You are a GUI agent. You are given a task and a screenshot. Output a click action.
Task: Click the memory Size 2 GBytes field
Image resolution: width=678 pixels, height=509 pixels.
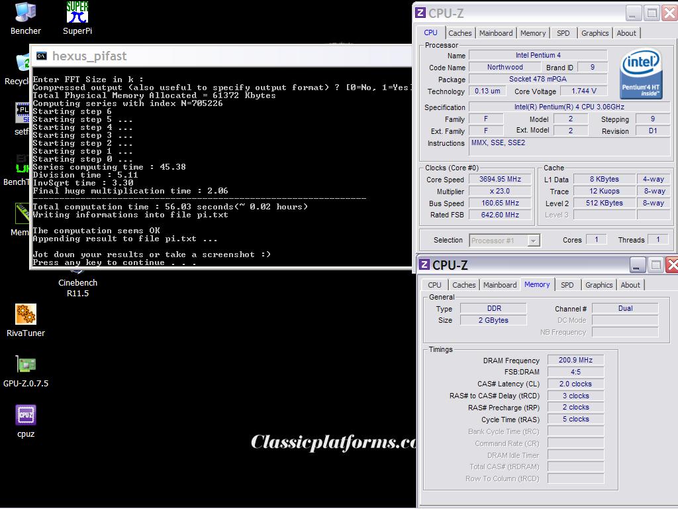[493, 320]
